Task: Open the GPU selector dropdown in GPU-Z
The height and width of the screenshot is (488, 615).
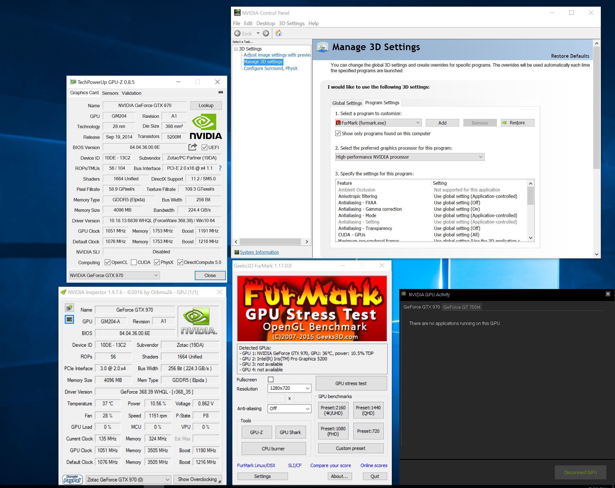Action: coord(114,275)
